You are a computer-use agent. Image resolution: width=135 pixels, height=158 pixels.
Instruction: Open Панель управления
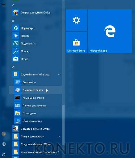35,106
